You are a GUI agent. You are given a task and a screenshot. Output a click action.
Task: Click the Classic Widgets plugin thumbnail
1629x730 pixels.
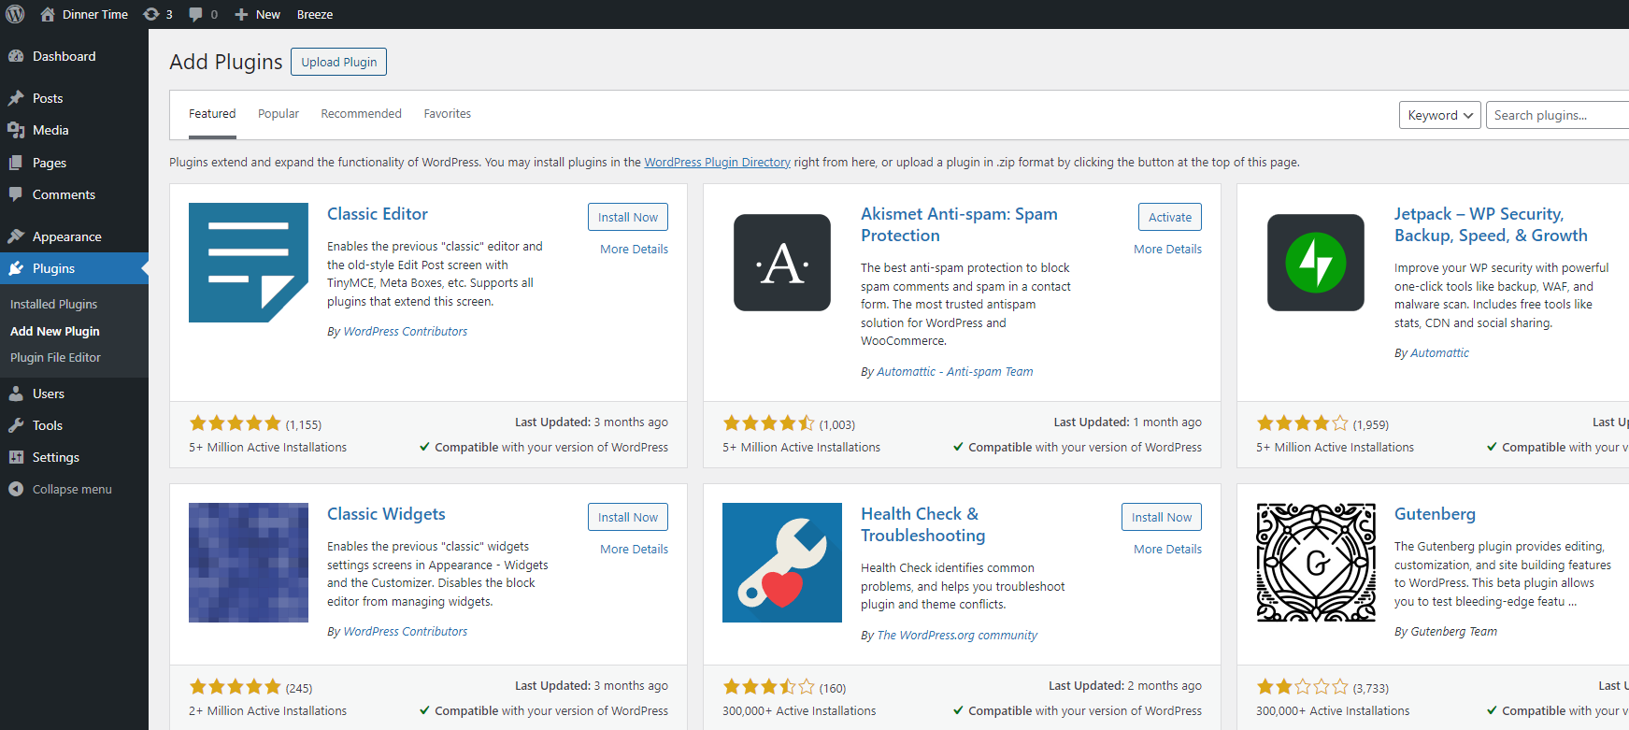click(x=249, y=563)
